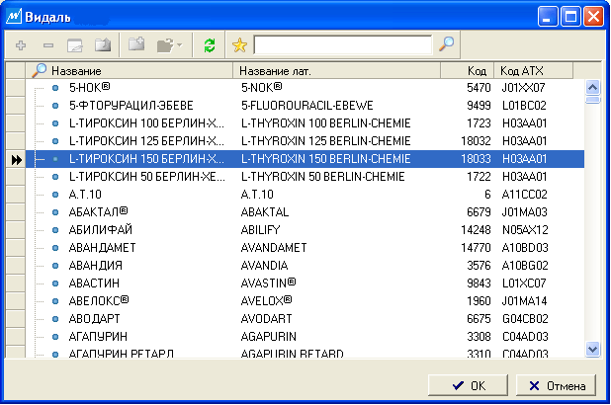611x405 pixels.
Task: Click the yellow star favorites icon
Action: tap(239, 45)
